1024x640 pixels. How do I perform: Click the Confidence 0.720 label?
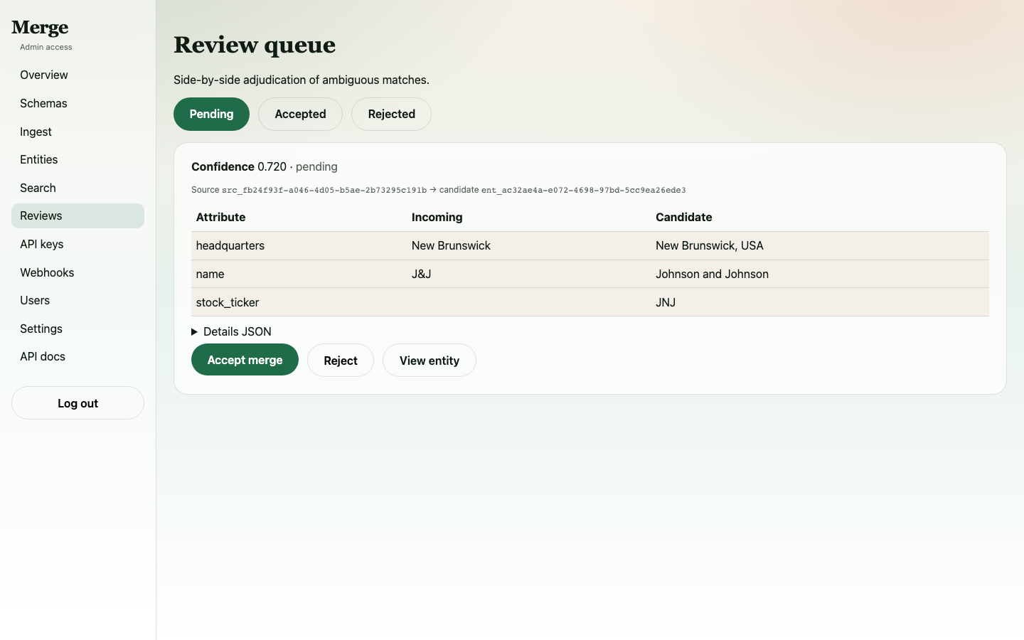pyautogui.click(x=239, y=166)
